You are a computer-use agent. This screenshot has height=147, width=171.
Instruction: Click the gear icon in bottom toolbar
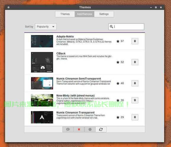[90, 129]
